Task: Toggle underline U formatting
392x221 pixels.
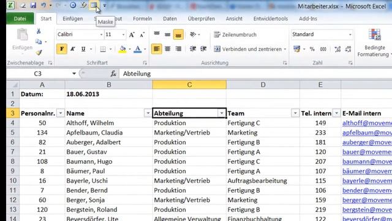Action: 83,49
